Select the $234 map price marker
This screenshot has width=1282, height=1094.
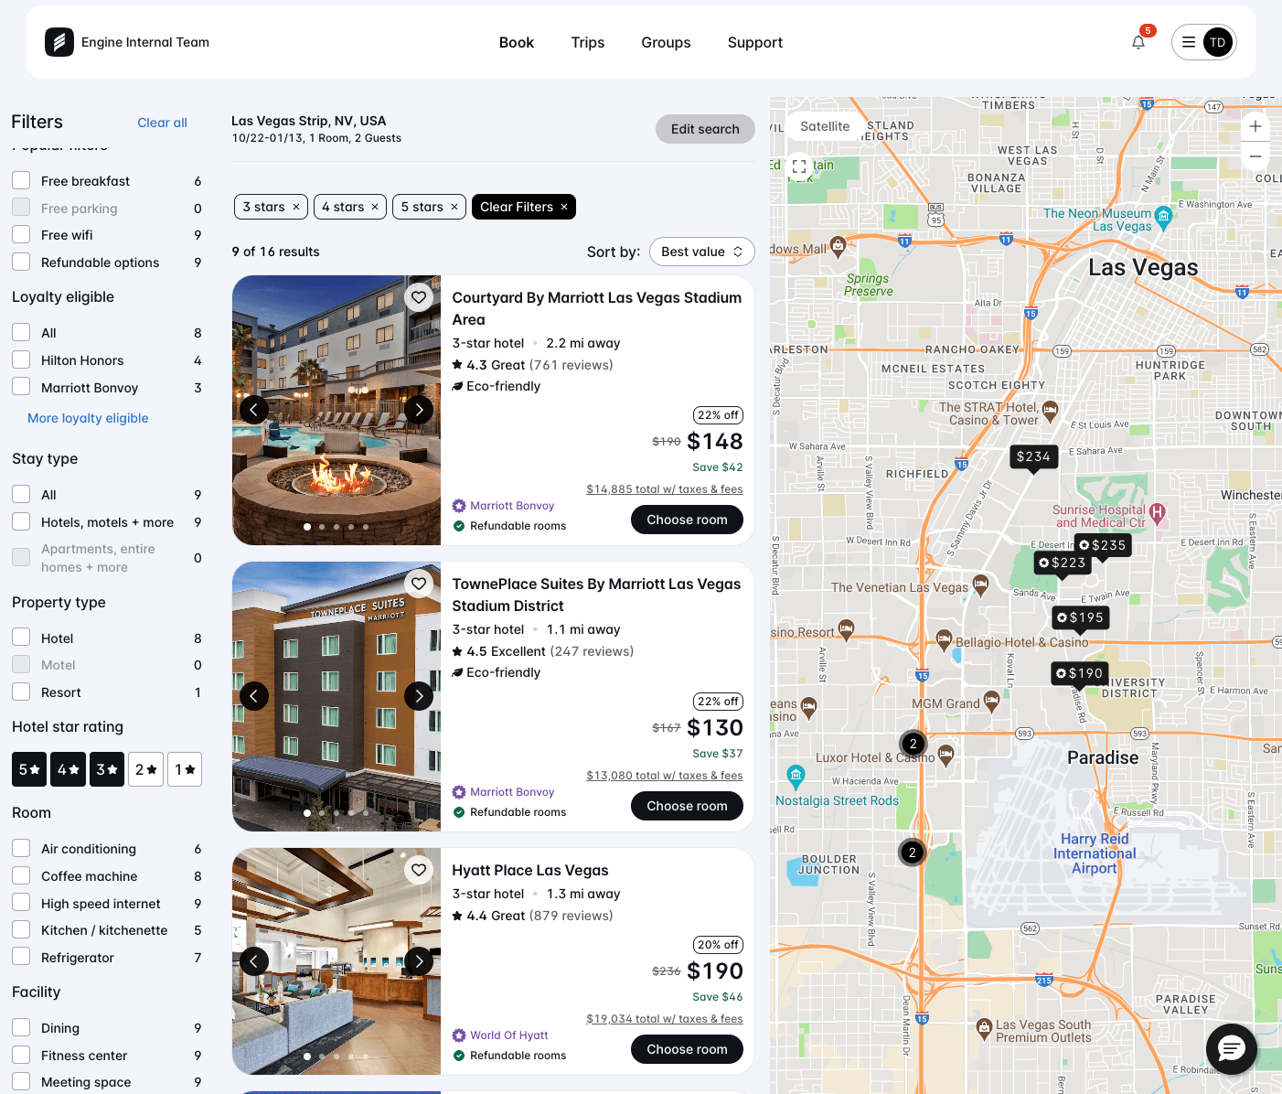[x=1033, y=456]
